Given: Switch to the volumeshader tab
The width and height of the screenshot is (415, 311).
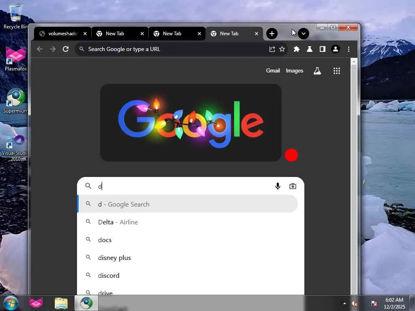Looking at the screenshot, I should point(62,34).
